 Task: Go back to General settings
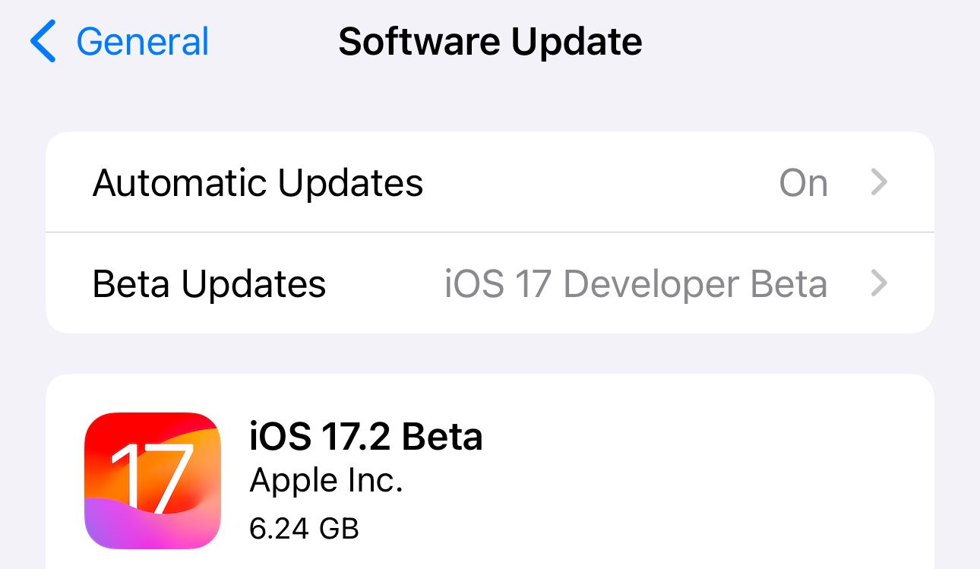[141, 42]
